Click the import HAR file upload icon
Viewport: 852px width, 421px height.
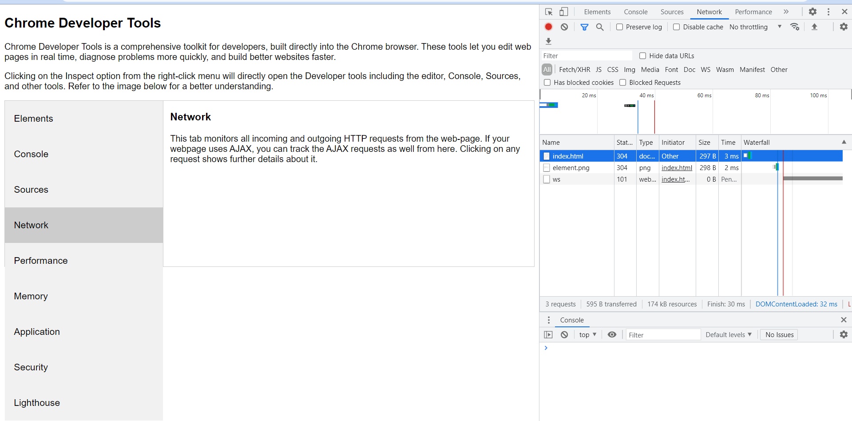coord(814,27)
